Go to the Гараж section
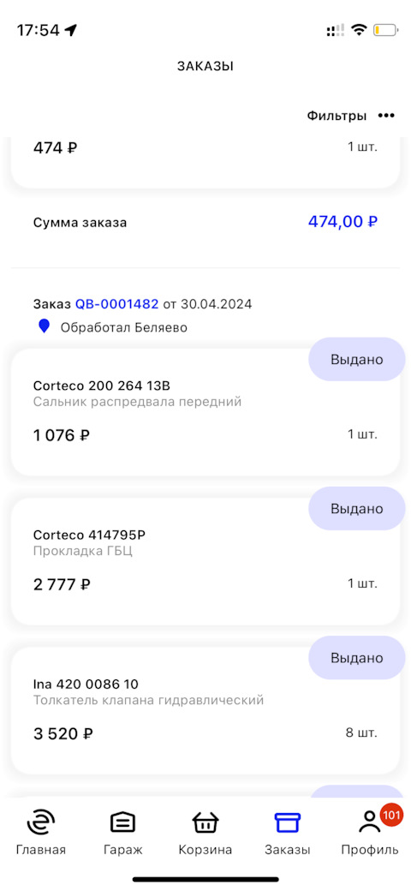 point(122,834)
